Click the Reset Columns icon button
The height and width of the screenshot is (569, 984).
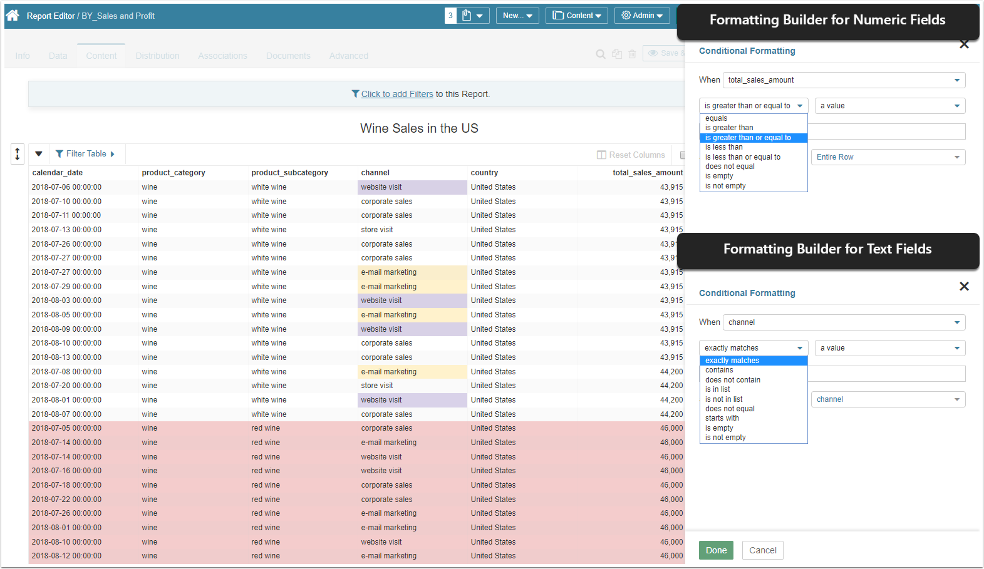pos(631,155)
